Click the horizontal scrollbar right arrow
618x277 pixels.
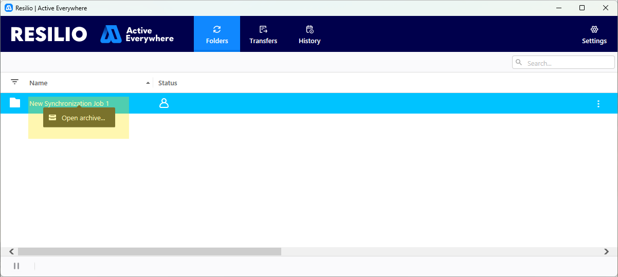click(x=606, y=251)
